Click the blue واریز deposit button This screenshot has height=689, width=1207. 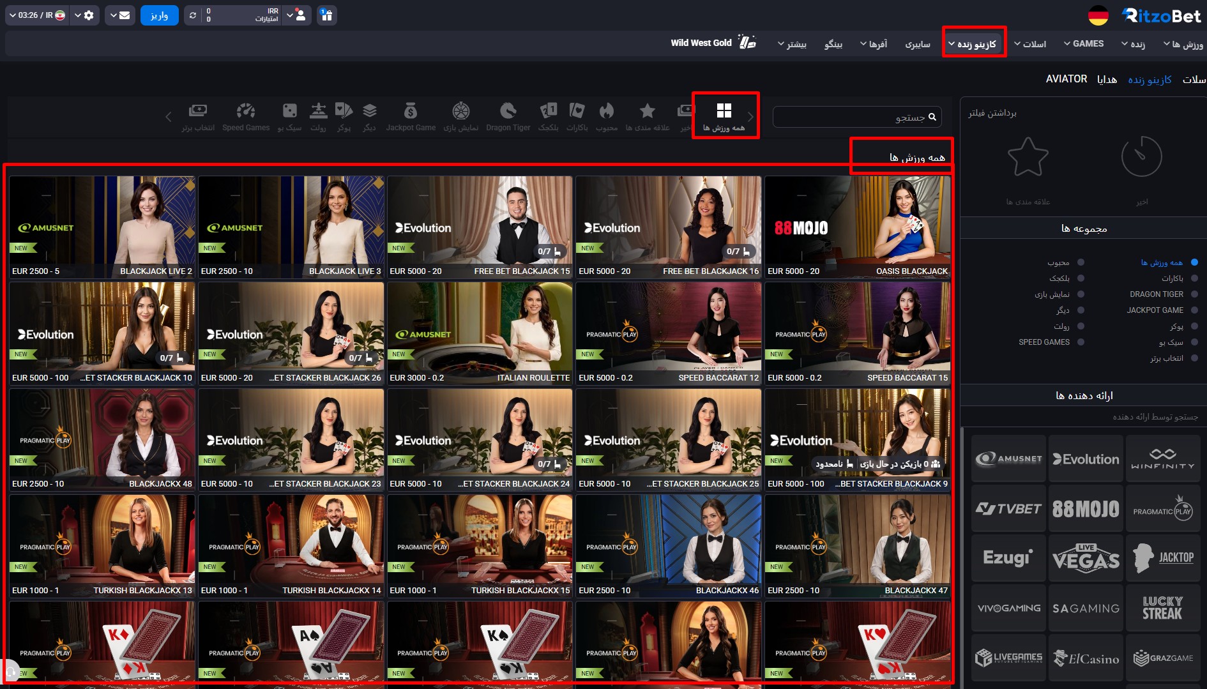click(159, 15)
